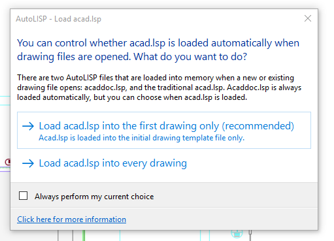The height and width of the screenshot is (241, 334).
Task: Click the arrow icon beside the every-drawing option
Action: 28,163
